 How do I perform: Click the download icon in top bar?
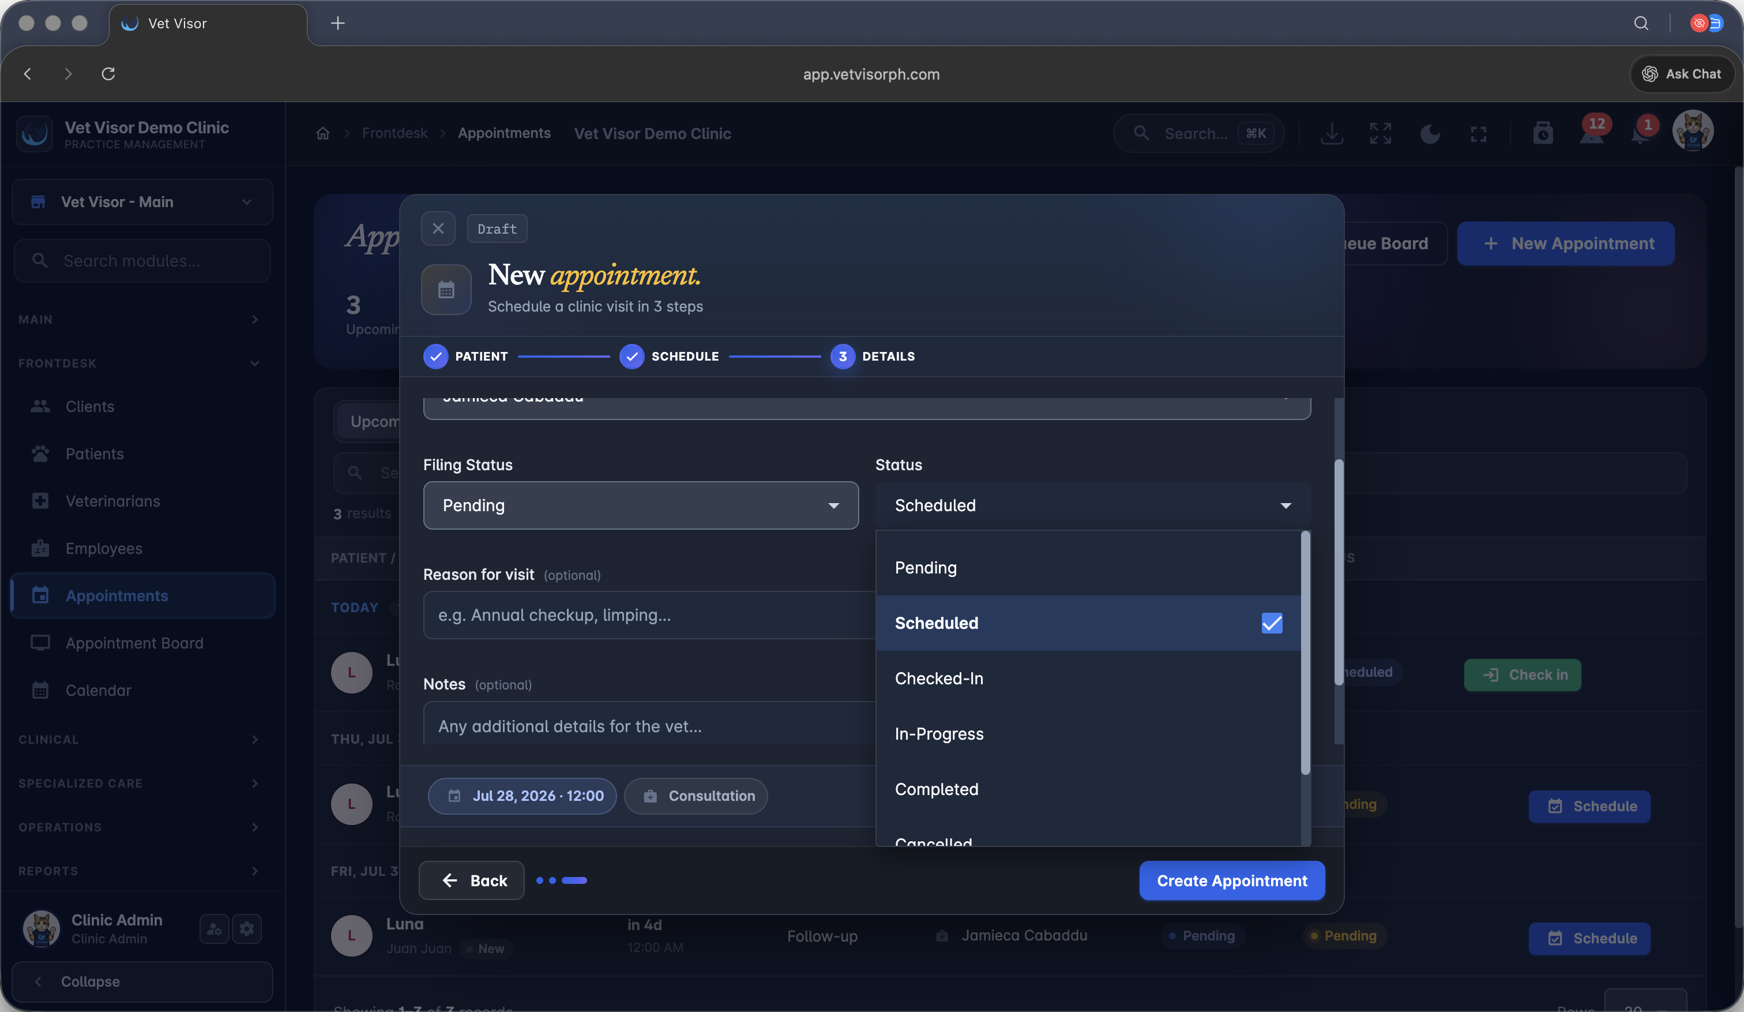1332,133
